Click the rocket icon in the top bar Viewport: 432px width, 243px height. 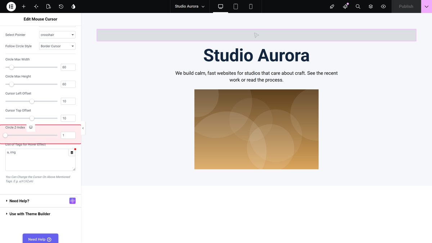(332, 6)
